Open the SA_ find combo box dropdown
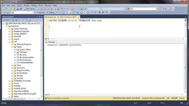This screenshot has height=106, width=189. click(x=156, y=9)
